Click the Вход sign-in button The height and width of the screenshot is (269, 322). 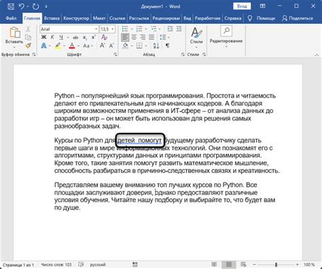(242, 6)
